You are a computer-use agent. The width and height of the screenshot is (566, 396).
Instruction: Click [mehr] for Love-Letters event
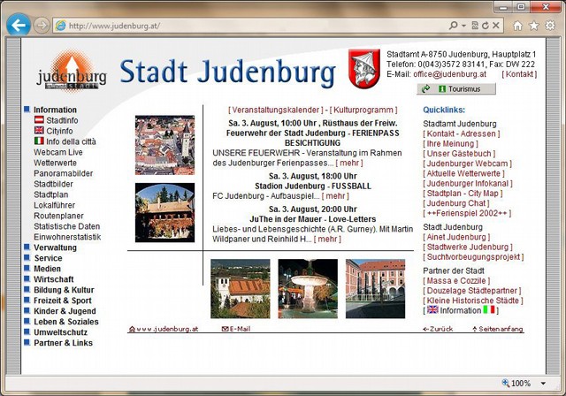click(327, 239)
